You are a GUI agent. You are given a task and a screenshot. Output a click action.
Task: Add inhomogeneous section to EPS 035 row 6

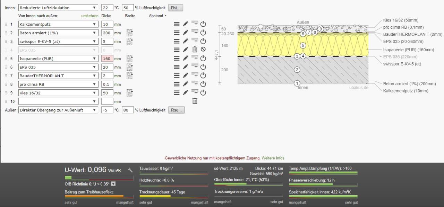[x=130, y=67]
